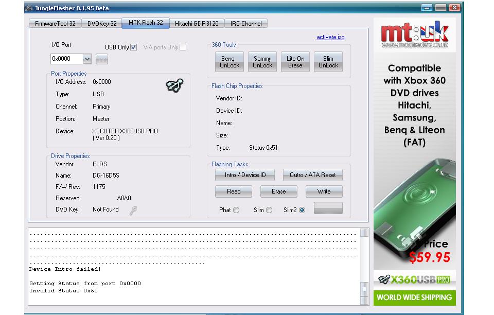Click the 'Master' position value
This screenshot has width=494, height=315.
(x=101, y=119)
